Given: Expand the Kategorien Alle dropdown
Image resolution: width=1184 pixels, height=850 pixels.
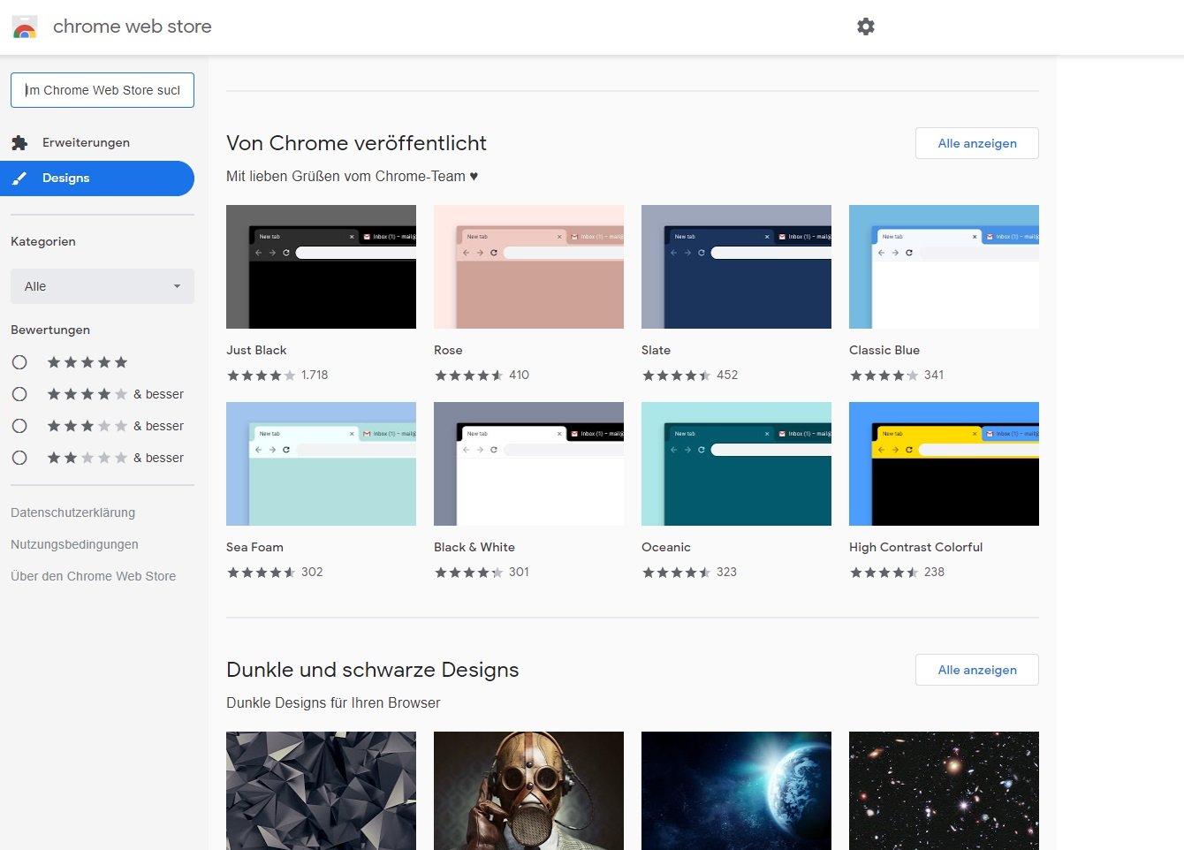Looking at the screenshot, I should coord(102,286).
